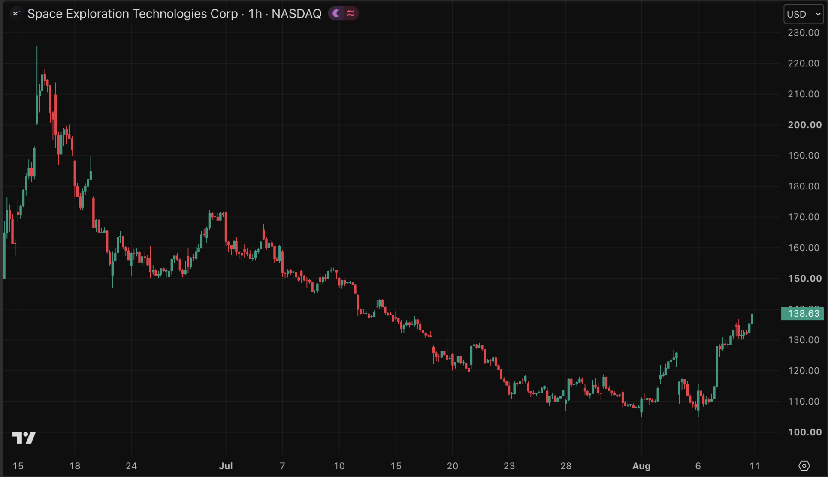Click the 100.00 price axis label
The height and width of the screenshot is (477, 828).
tap(804, 432)
